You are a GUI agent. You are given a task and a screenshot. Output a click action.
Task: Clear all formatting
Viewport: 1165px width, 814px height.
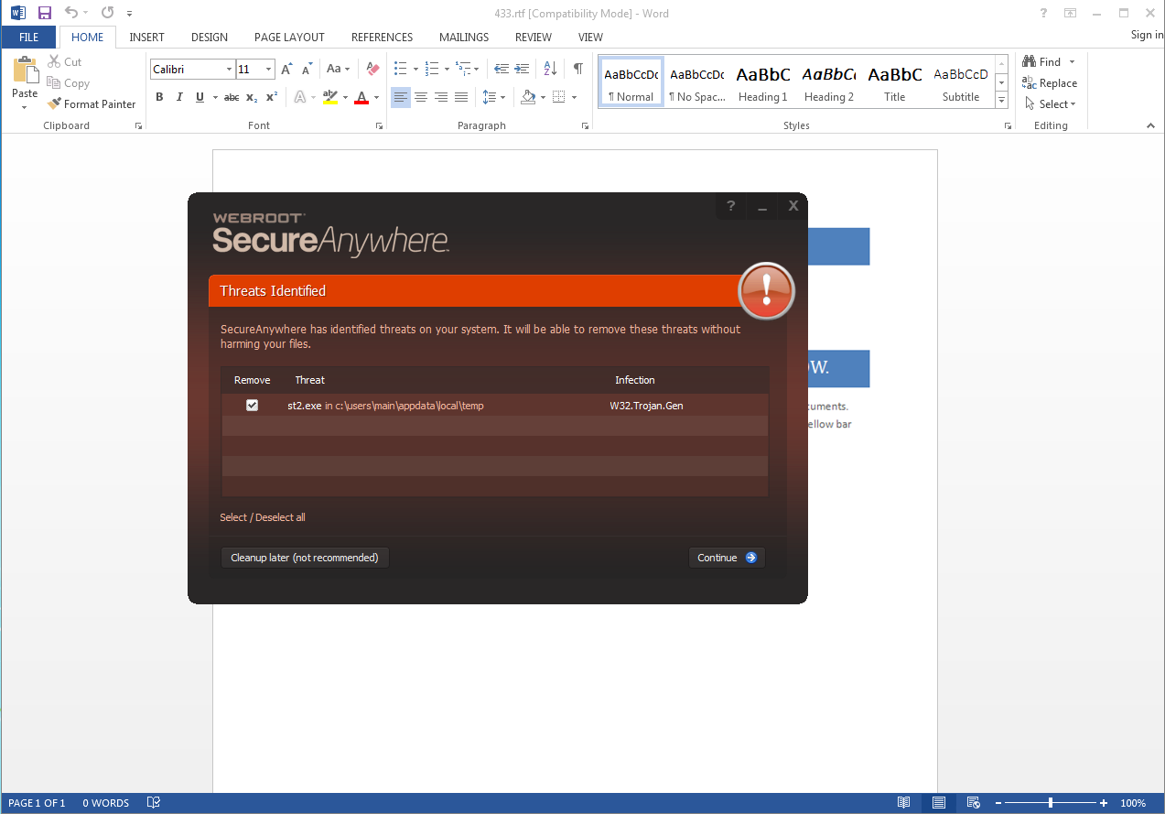[x=372, y=69]
